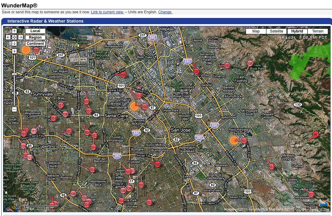Click the sun icon at Mineta San Jose International

(134, 106)
